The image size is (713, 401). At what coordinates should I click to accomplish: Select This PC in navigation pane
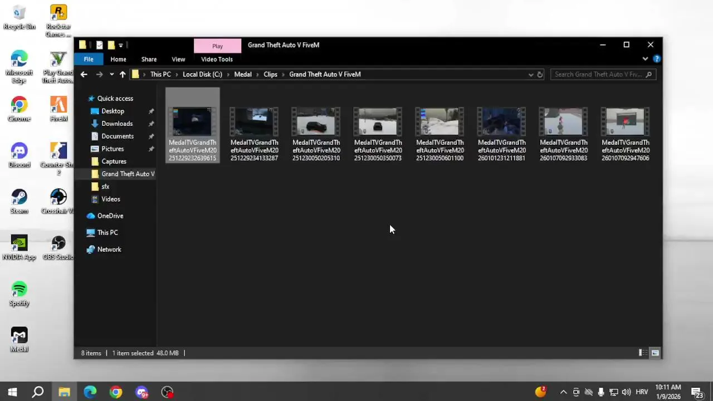pos(108,233)
